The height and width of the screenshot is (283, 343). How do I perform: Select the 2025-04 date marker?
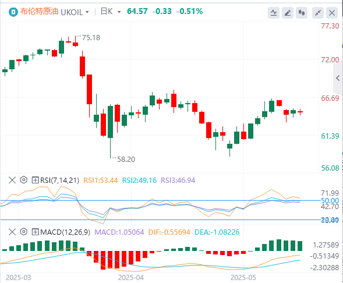[x=131, y=278]
